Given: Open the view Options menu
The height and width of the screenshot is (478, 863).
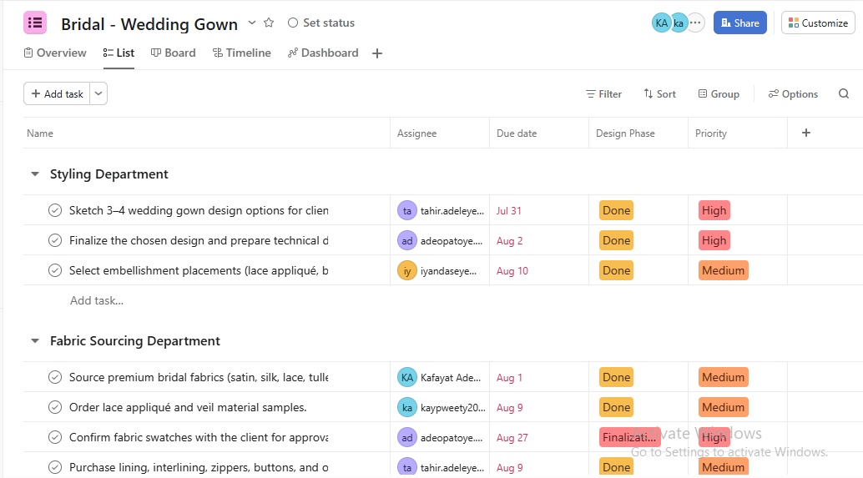Looking at the screenshot, I should tap(793, 94).
